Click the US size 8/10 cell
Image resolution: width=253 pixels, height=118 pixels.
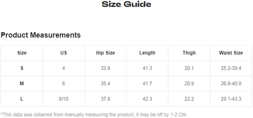(64, 99)
